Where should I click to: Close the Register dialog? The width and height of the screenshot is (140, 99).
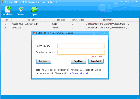(105, 32)
